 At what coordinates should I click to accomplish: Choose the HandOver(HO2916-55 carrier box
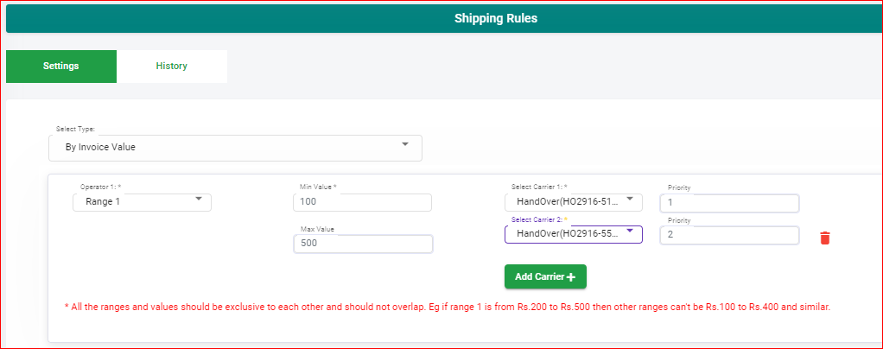point(574,234)
